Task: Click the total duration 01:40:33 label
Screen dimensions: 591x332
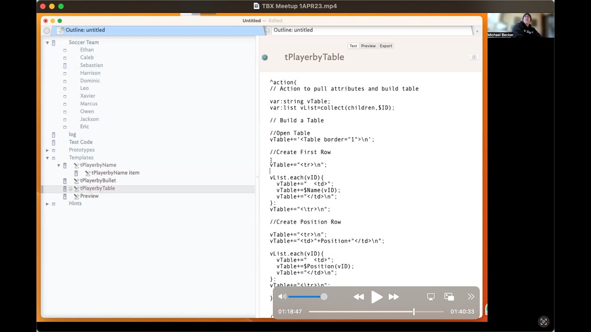Action: [x=462, y=312]
